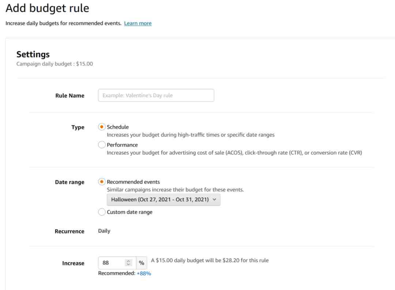The height and width of the screenshot is (290, 395).
Task: Select the Schedule type radio button
Action: [x=102, y=127]
